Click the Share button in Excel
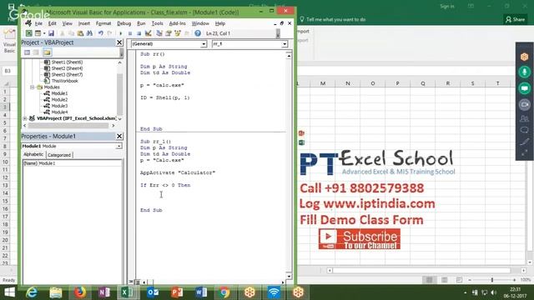534x300 pixels. point(516,19)
